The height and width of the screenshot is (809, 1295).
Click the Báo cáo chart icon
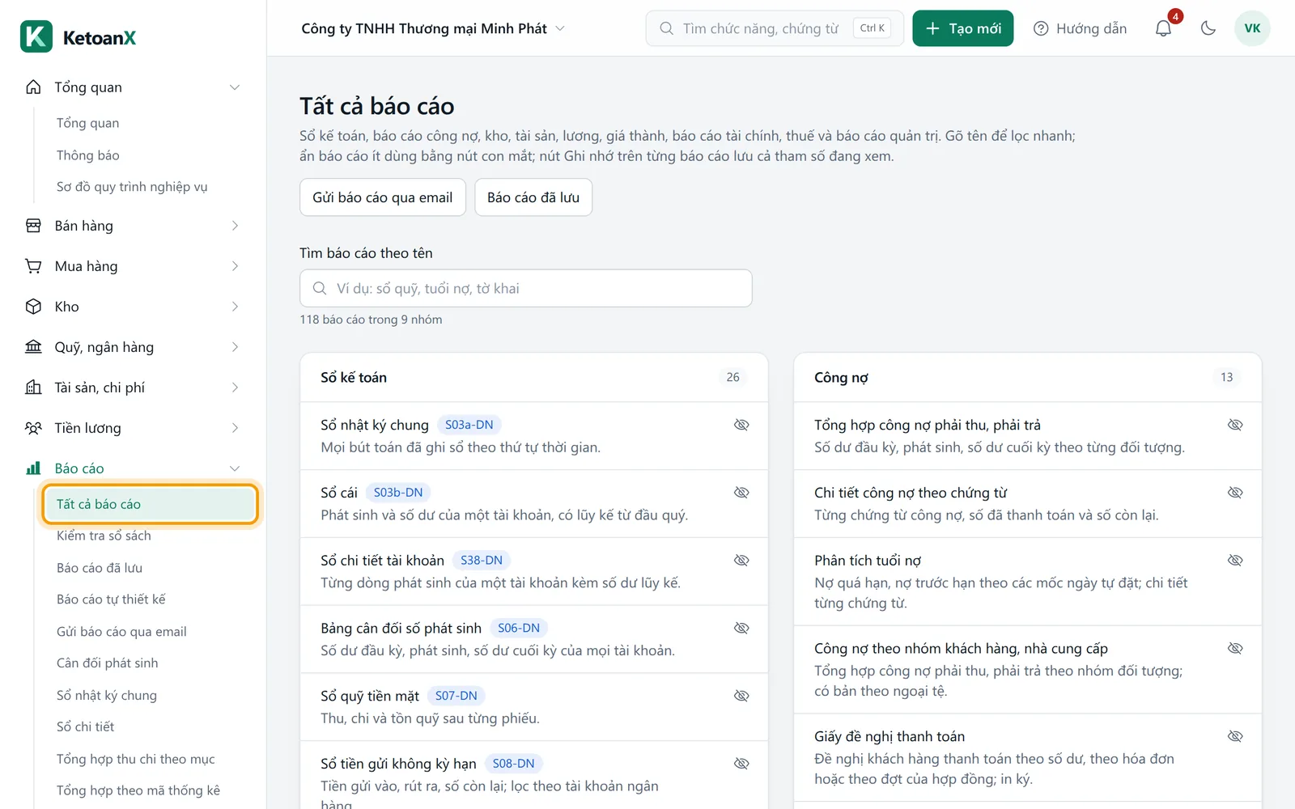pos(33,468)
